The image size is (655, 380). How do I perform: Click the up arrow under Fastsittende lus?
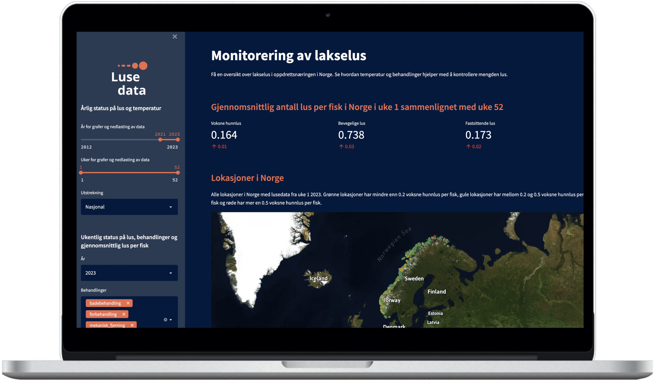(468, 147)
